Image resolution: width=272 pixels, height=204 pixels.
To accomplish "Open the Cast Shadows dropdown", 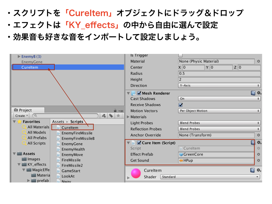I will [x=219, y=99].
